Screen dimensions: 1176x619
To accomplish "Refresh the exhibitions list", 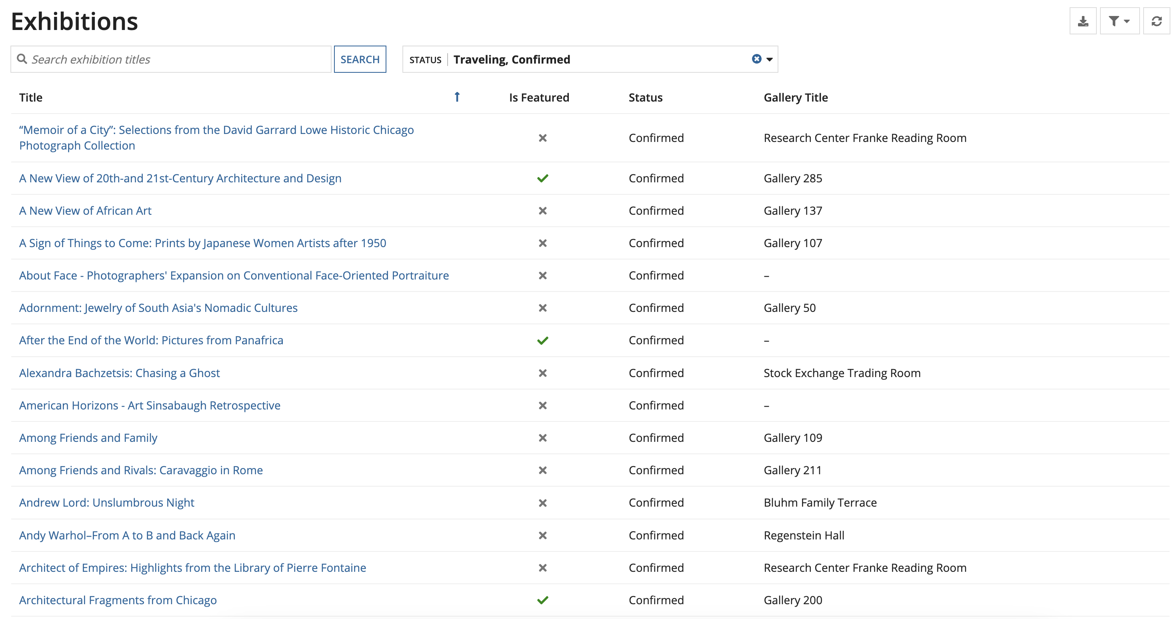I will click(x=1156, y=20).
